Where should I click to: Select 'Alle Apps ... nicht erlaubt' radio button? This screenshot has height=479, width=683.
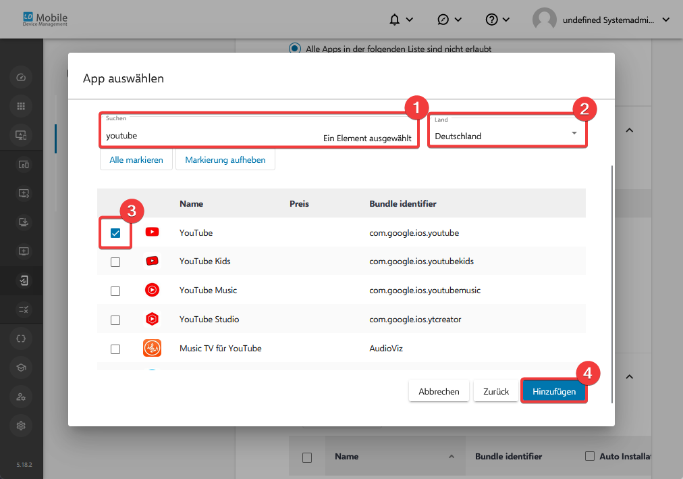point(295,49)
